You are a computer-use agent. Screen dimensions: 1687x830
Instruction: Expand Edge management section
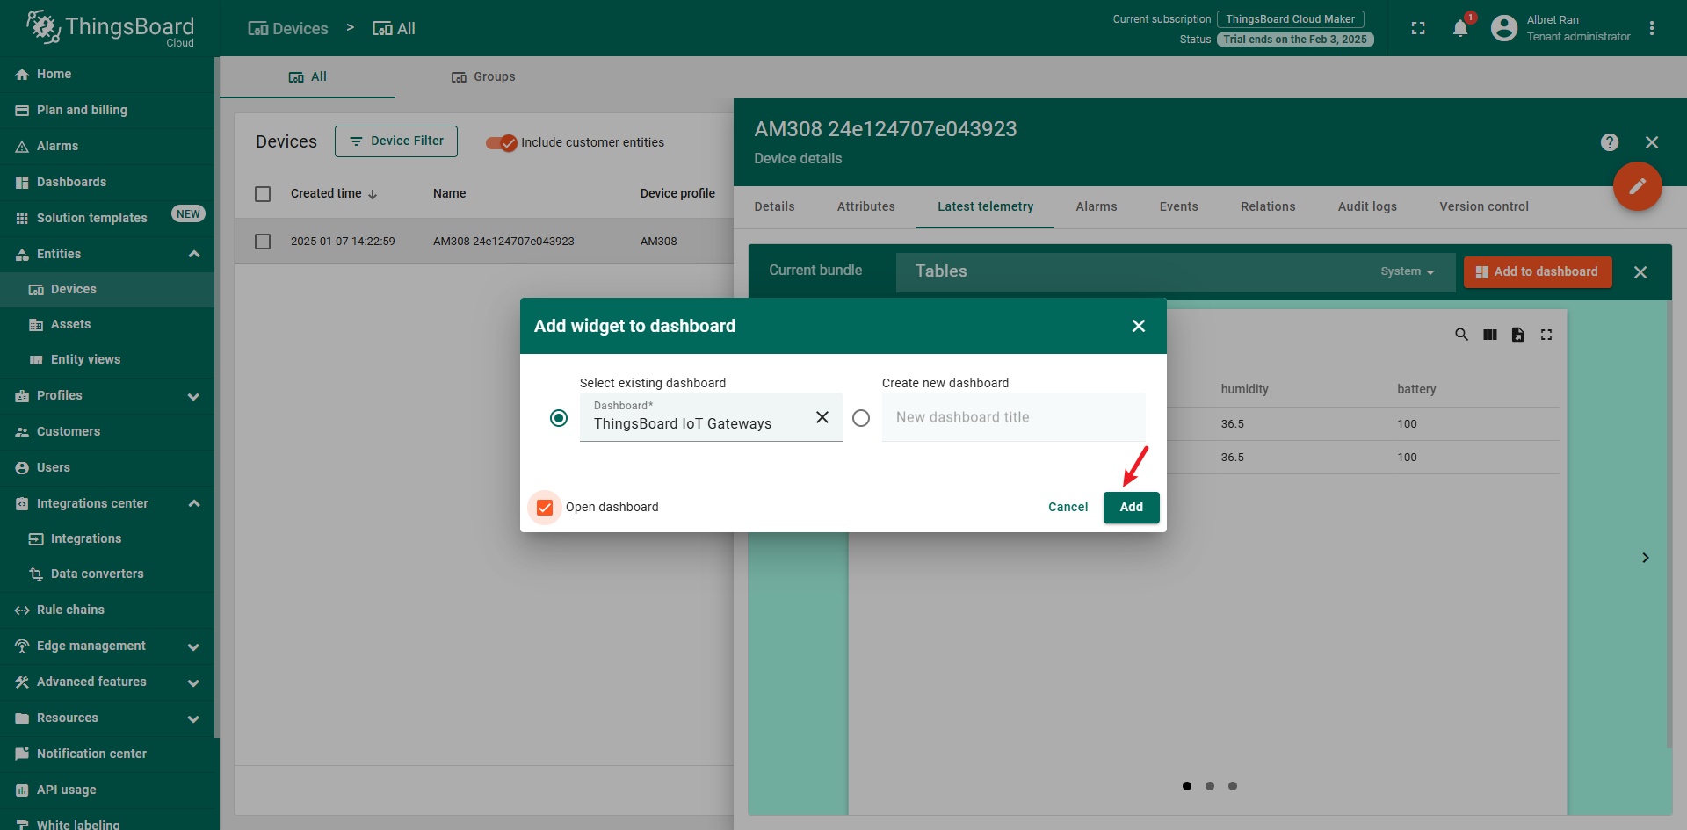194,646
